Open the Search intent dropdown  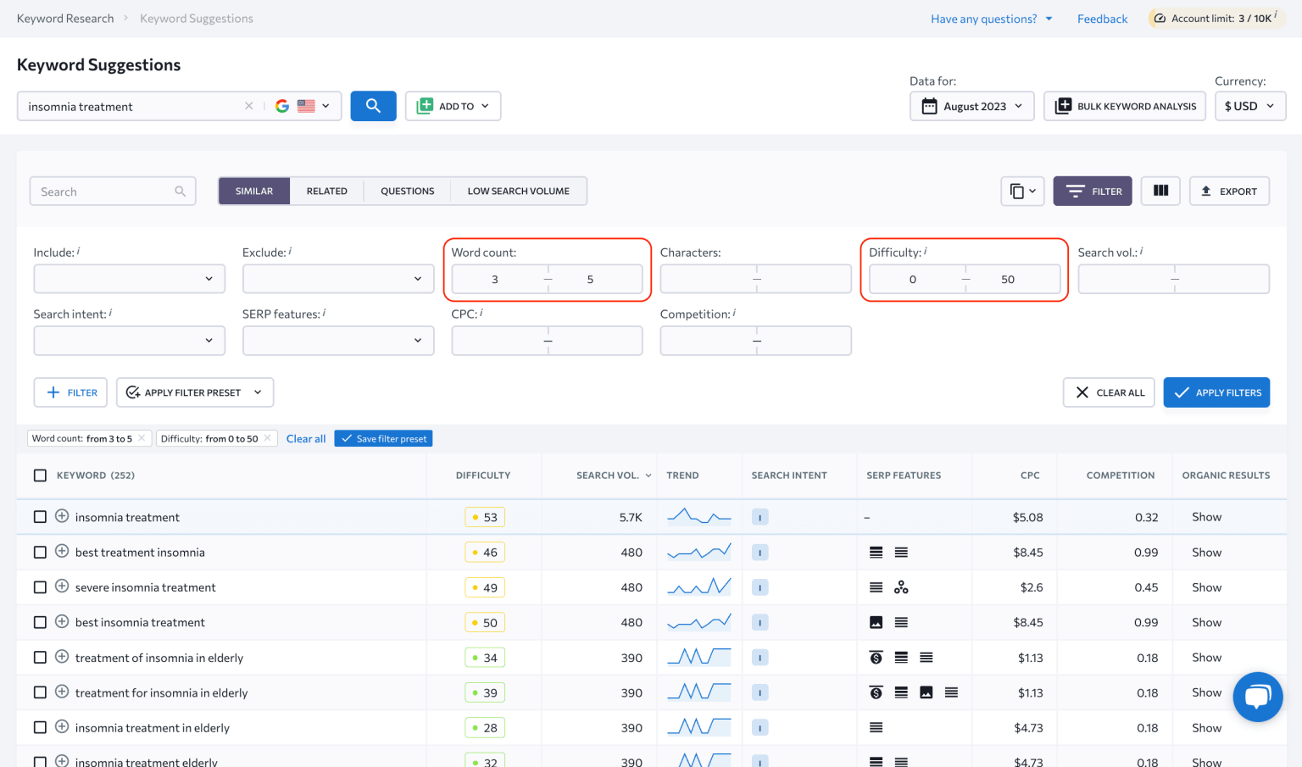pyautogui.click(x=129, y=341)
